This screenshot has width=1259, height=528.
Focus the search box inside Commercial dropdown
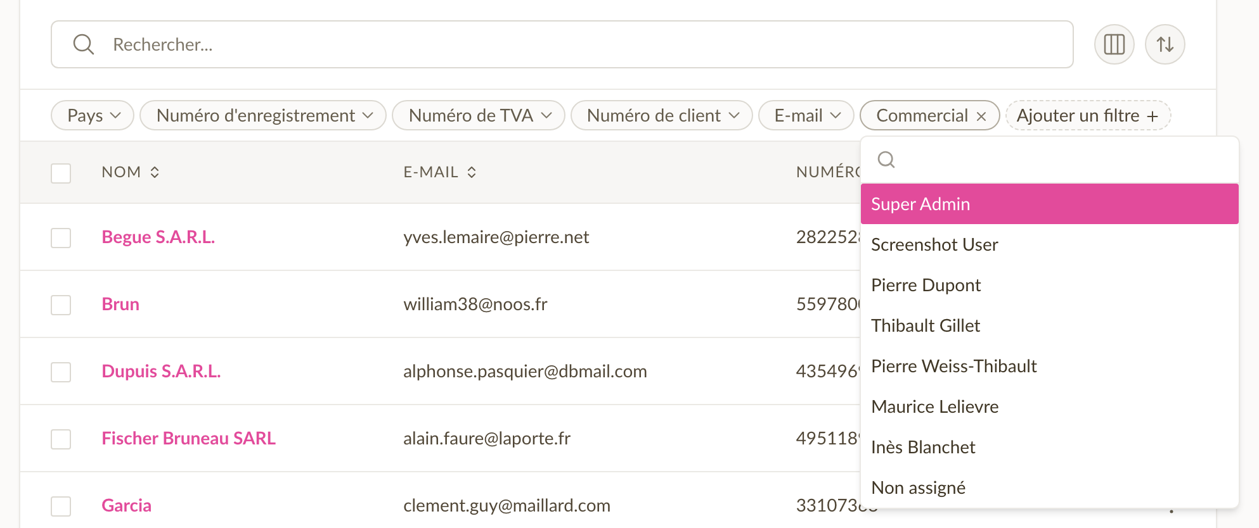[1049, 160]
